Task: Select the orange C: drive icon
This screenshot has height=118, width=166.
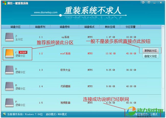Action: click(9, 53)
